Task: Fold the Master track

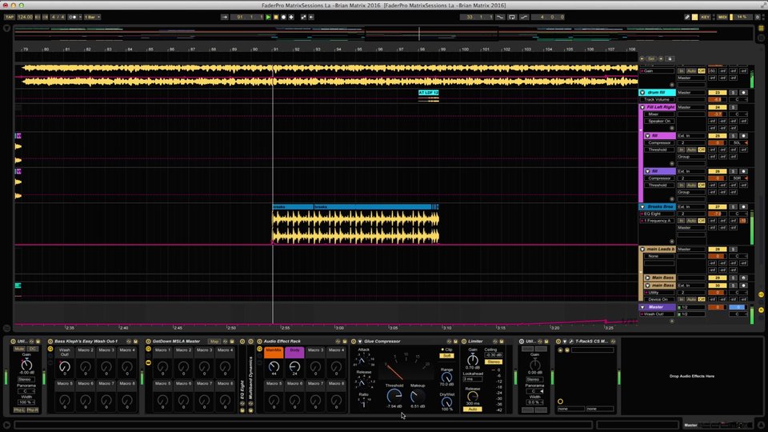Action: [x=642, y=307]
